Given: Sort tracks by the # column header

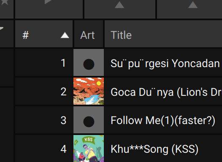Looking at the screenshot, I should 44,34.
